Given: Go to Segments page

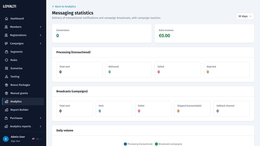Looking at the screenshot, I should [x=23, y=52].
